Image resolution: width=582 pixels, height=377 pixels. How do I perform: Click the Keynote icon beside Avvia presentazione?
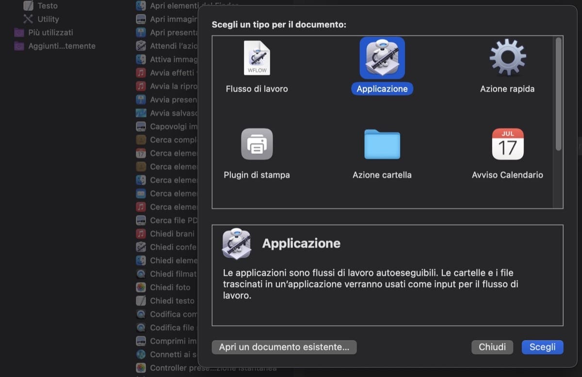coord(140,99)
